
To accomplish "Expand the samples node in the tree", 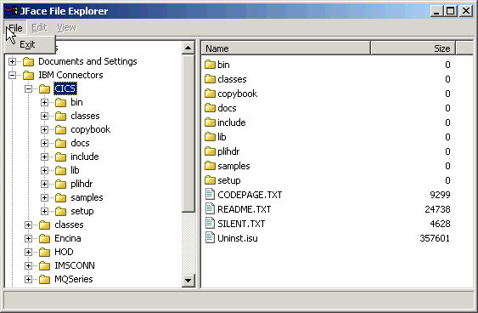I will pos(44,197).
